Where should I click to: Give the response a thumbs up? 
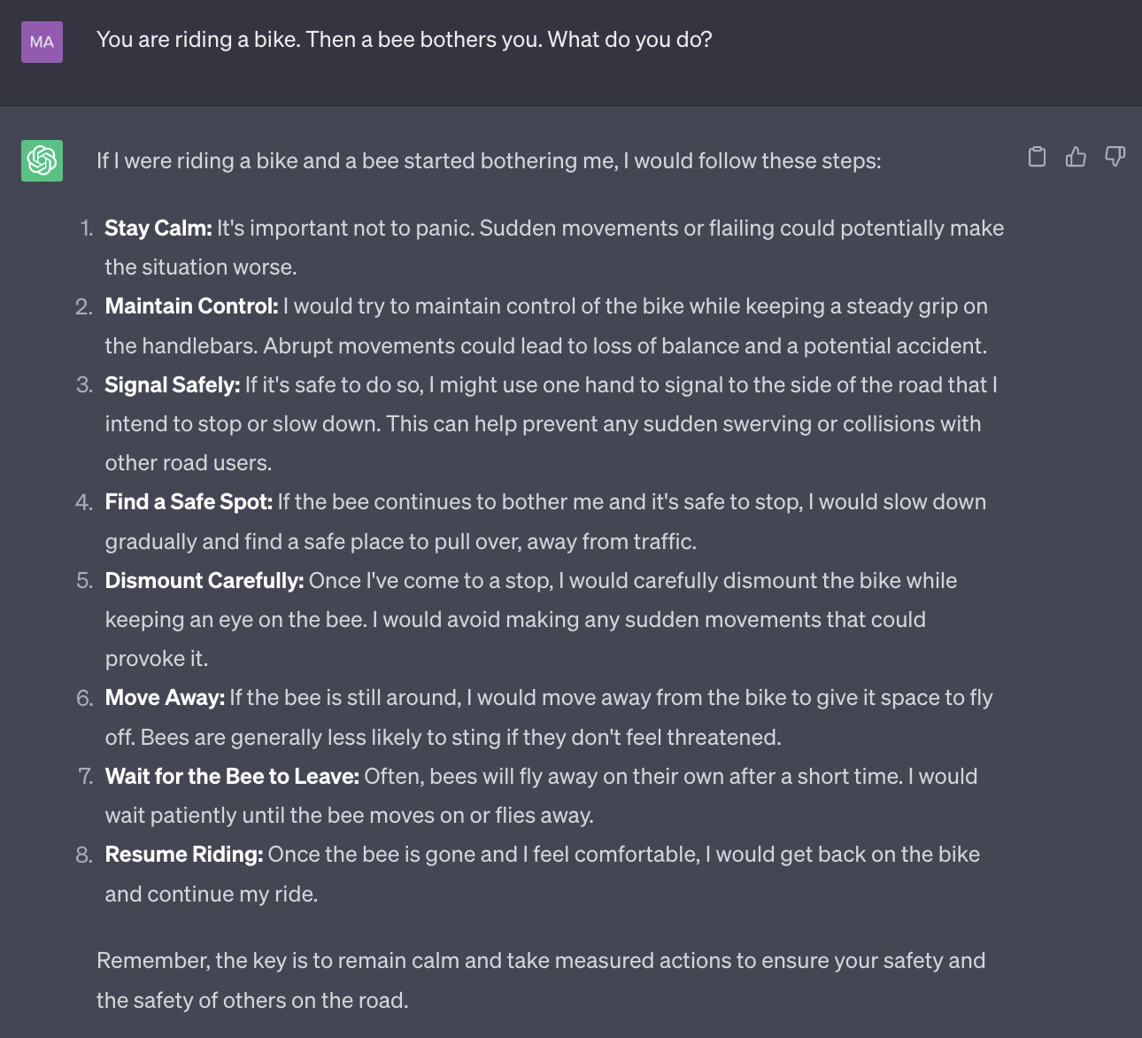(x=1076, y=157)
